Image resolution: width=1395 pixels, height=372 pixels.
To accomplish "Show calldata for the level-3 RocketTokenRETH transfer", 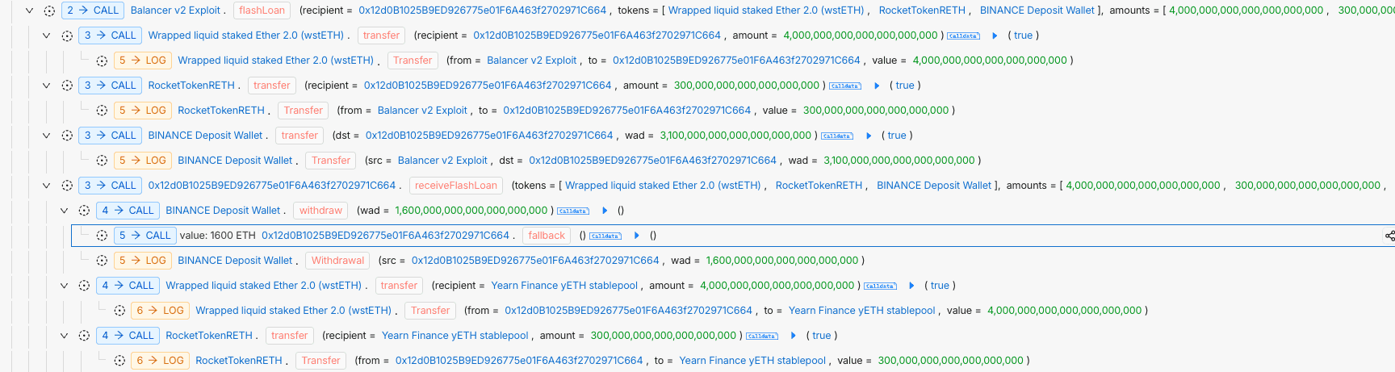I will click(845, 86).
